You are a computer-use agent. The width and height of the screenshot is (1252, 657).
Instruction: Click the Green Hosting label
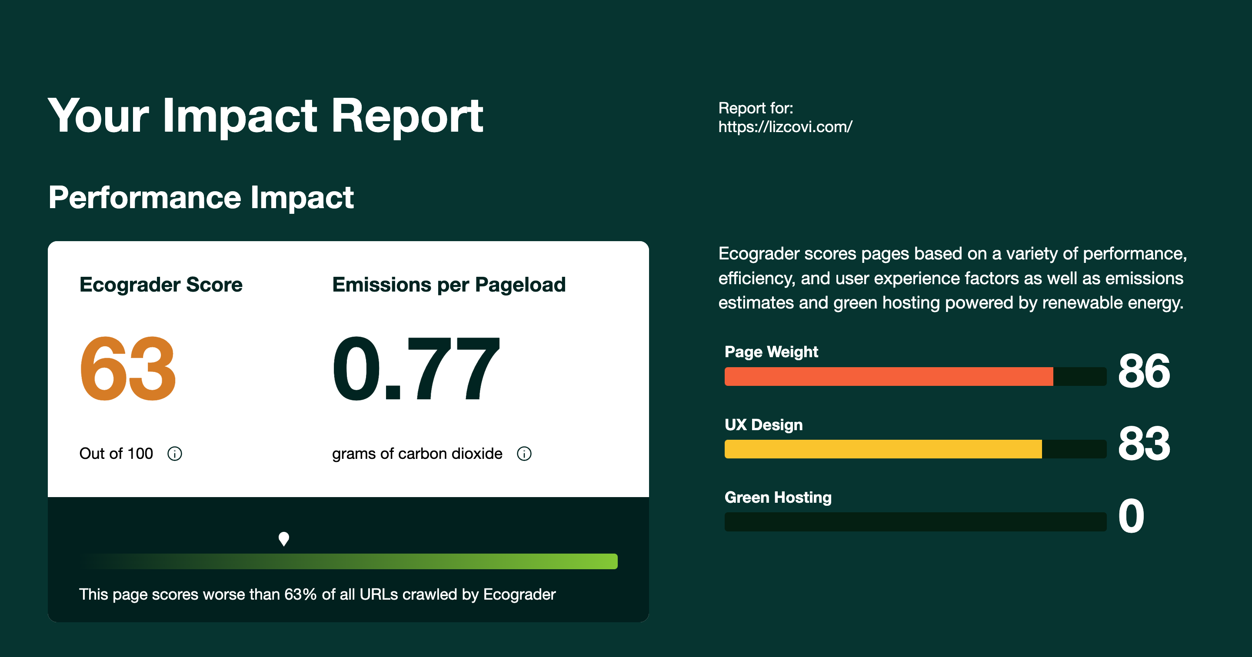click(x=778, y=497)
